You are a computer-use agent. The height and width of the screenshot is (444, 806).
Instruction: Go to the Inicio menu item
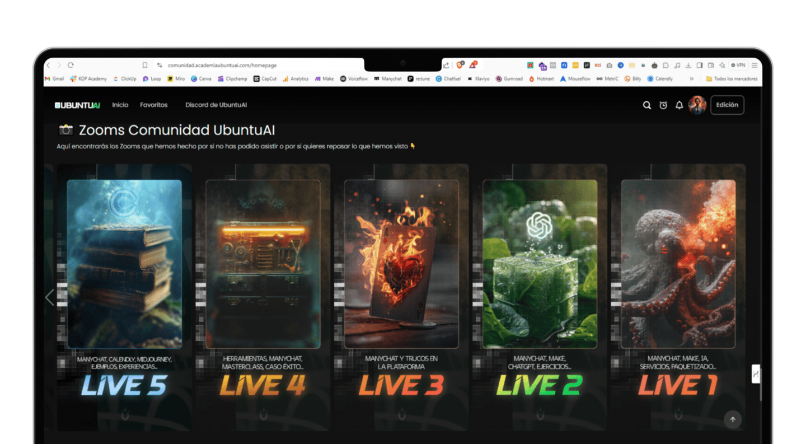(x=120, y=105)
